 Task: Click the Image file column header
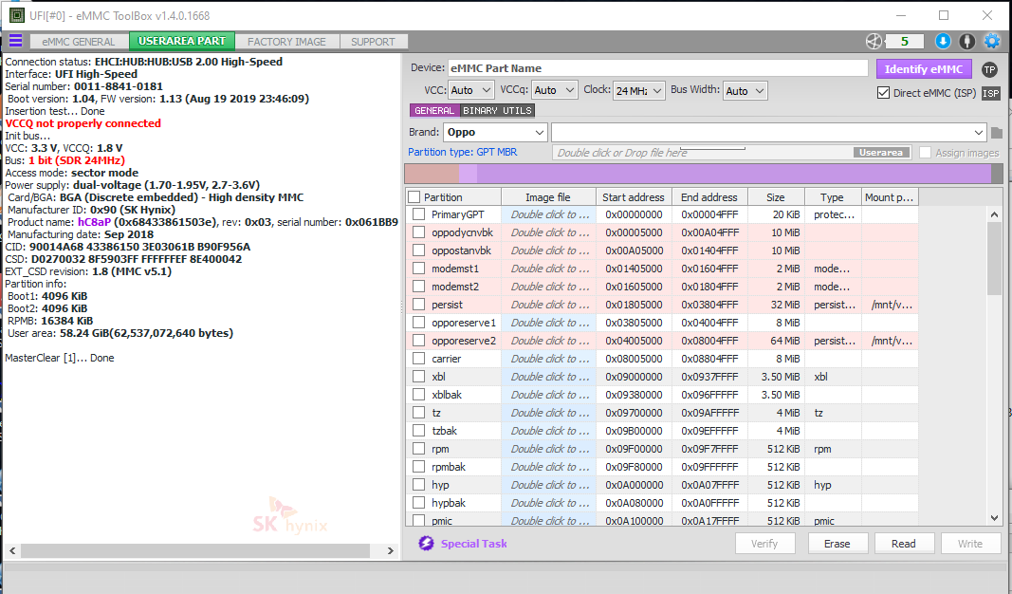click(x=548, y=197)
